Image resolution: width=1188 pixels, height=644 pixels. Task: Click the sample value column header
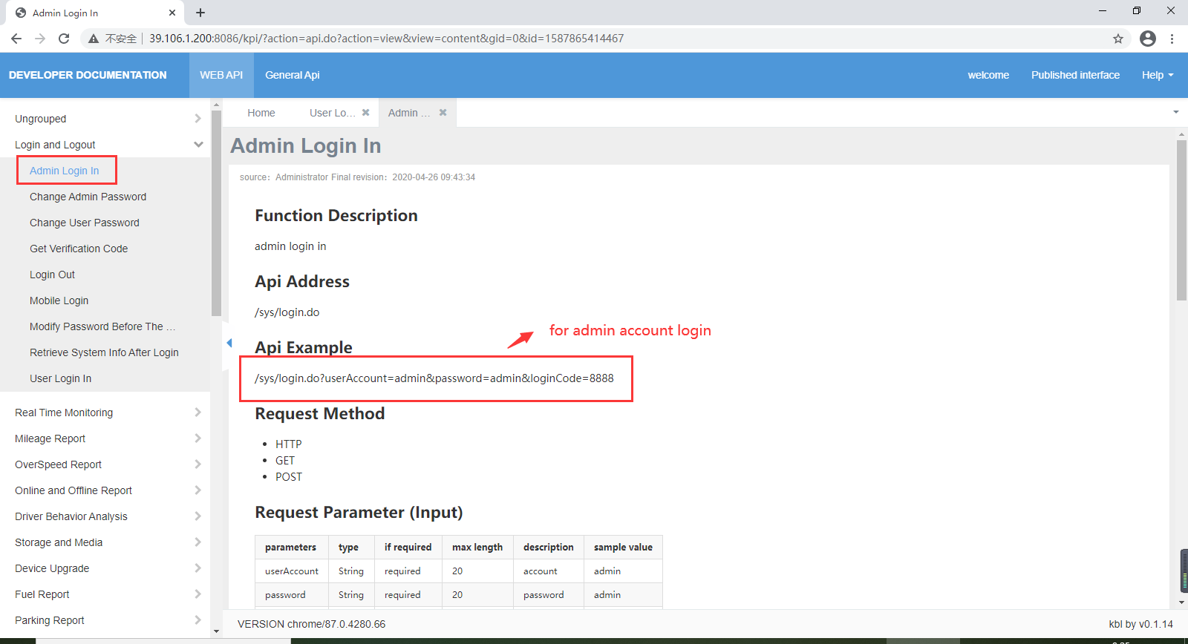(623, 548)
